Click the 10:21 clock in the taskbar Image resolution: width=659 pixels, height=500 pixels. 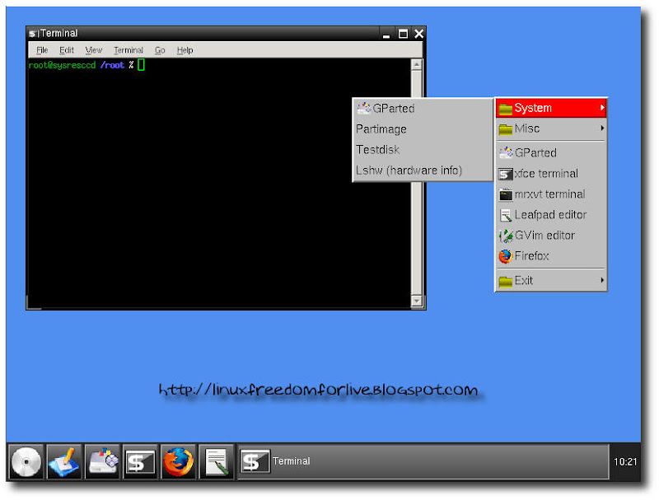click(625, 462)
